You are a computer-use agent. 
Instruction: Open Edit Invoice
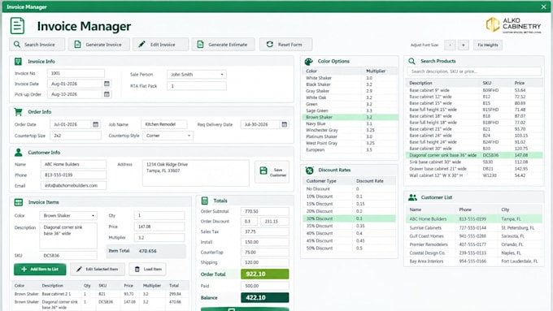point(160,45)
